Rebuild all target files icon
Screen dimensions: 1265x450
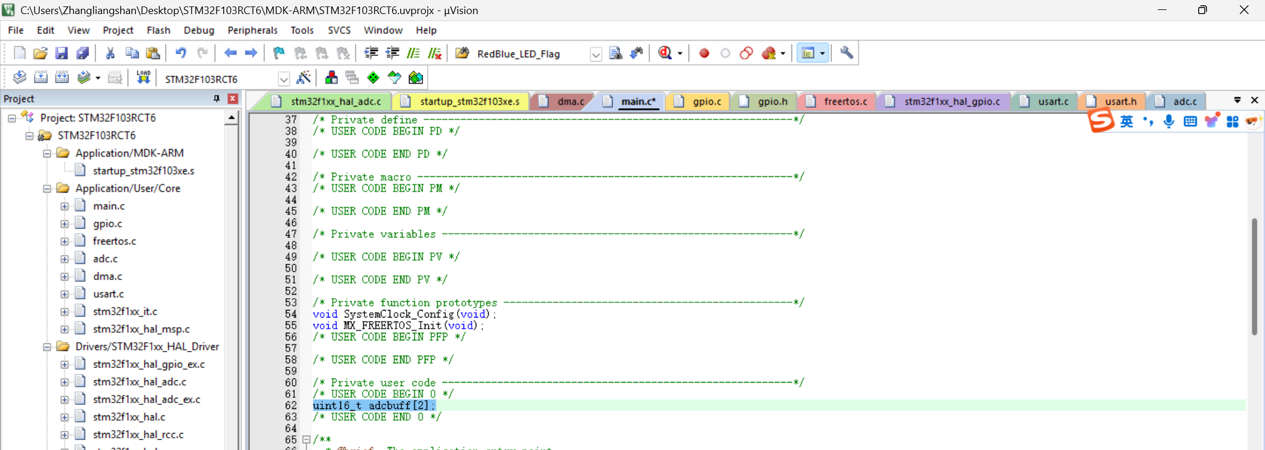click(62, 77)
